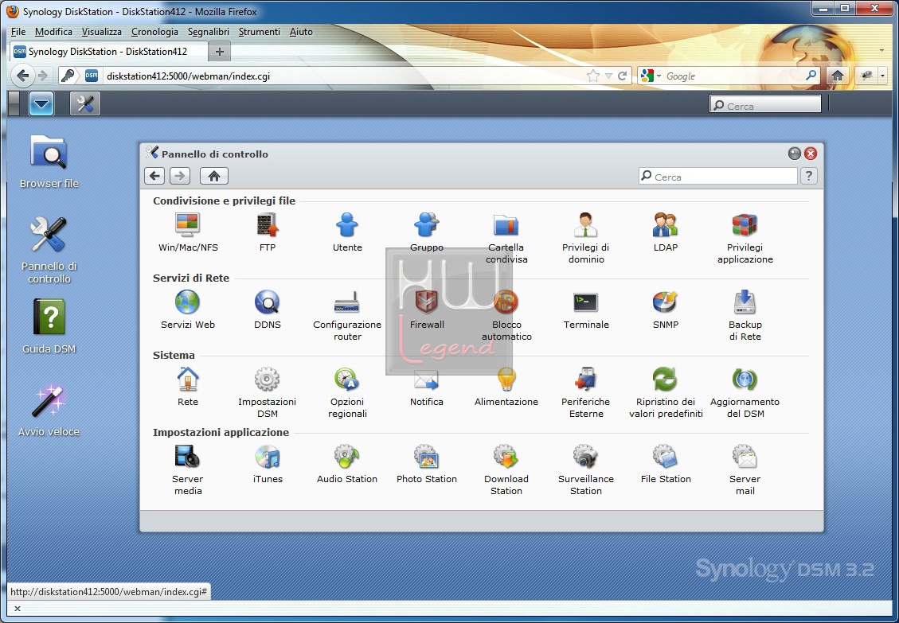Open the Utente user management icon
This screenshot has height=623, width=899.
click(x=347, y=232)
